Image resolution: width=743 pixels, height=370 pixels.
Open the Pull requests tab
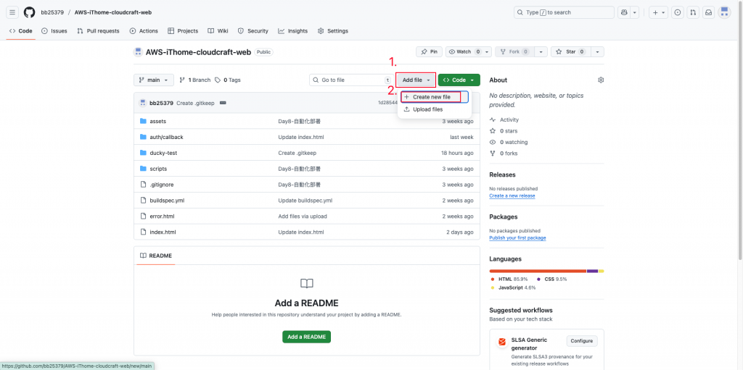coord(98,30)
